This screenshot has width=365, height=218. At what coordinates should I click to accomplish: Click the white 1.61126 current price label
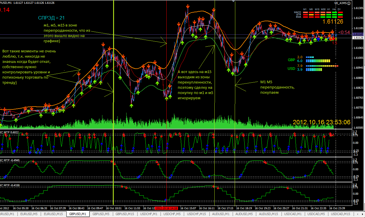click(x=358, y=38)
